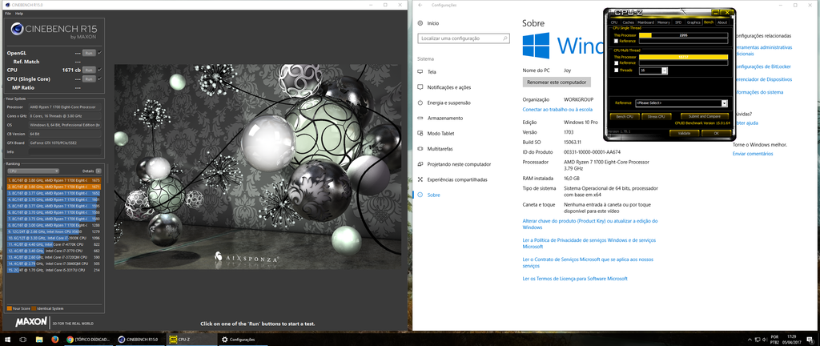Enable Reference checkbox under CPU Single Thread

coord(617,41)
